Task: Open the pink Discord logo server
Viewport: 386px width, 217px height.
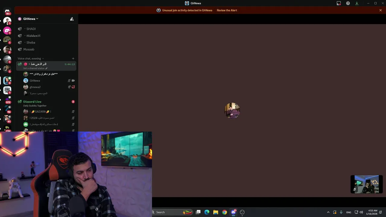Action: pyautogui.click(x=7, y=30)
